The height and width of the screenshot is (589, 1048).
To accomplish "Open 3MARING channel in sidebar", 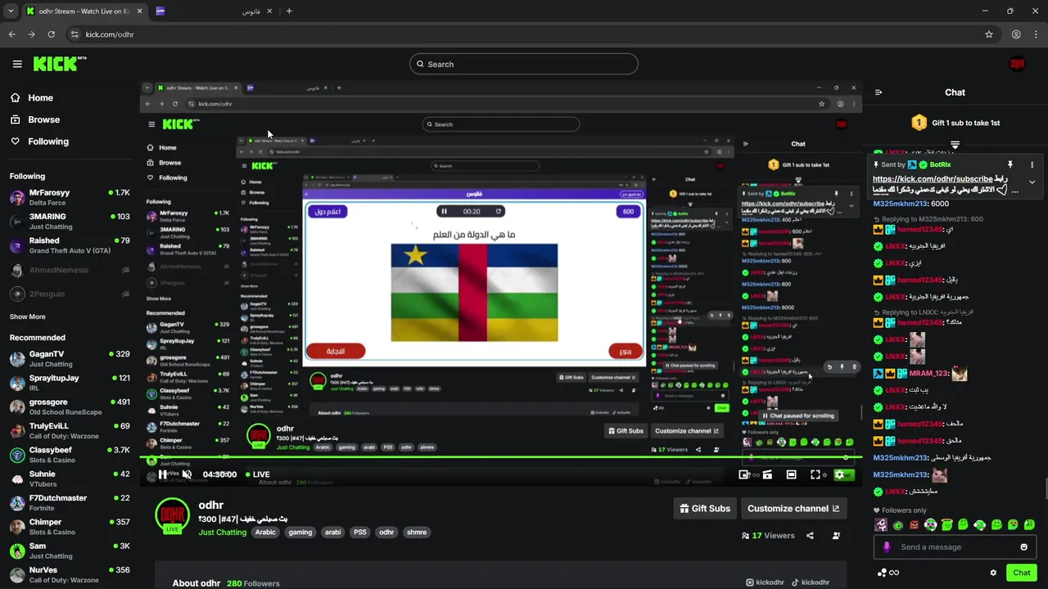I will tap(70, 222).
